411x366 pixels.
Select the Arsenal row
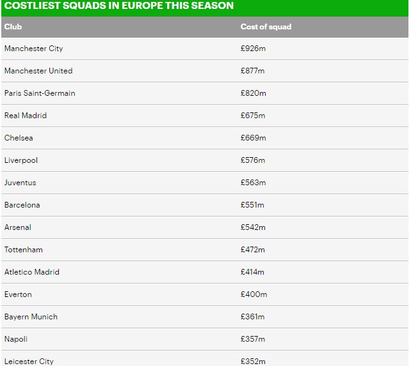point(205,227)
